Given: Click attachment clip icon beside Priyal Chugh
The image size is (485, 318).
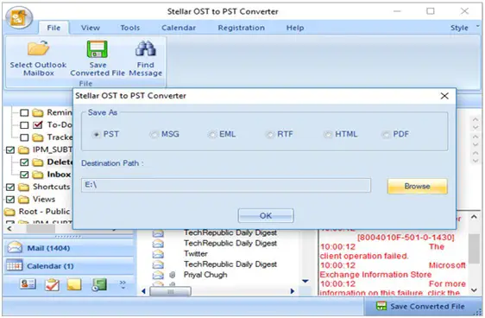Looking at the screenshot, I should point(173,275).
